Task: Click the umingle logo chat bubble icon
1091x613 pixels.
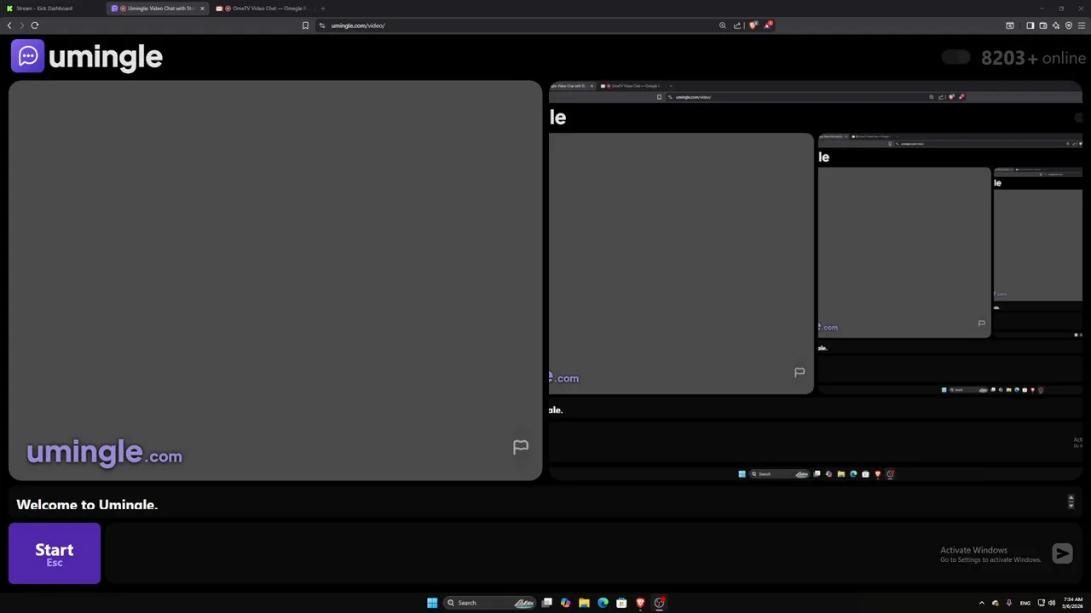Action: pyautogui.click(x=27, y=56)
